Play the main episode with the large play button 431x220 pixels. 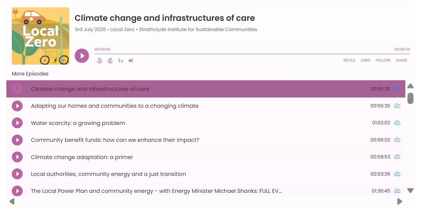(82, 56)
